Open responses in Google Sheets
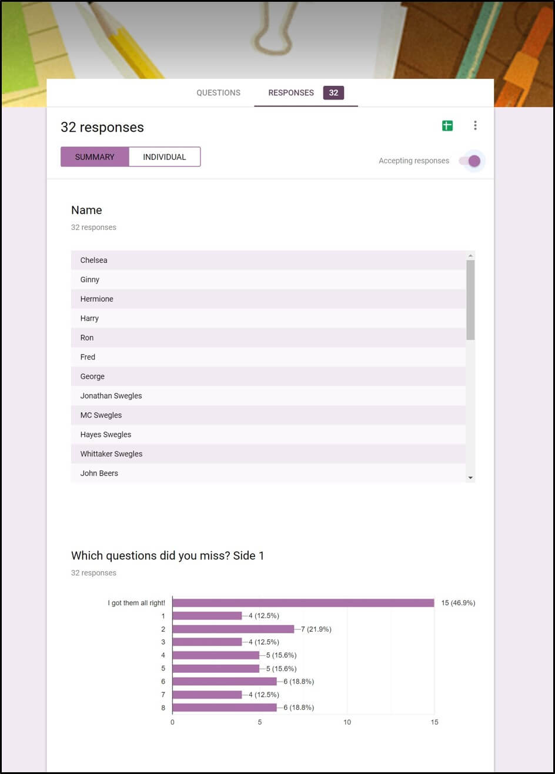The image size is (555, 774). point(447,125)
